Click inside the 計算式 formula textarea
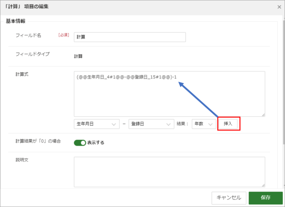Image resolution: width=285 pixels, height=207 pixels. 169,94
